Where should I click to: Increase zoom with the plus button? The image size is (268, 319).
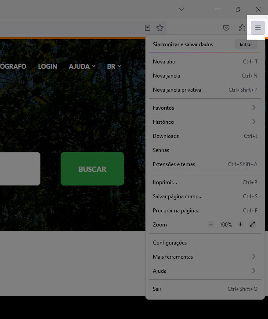pos(240,224)
